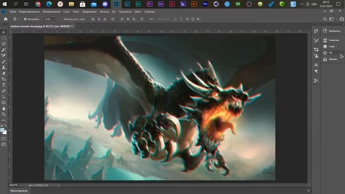The image size is (345, 194).
Task: Click the background color swatch
Action: click(5, 133)
